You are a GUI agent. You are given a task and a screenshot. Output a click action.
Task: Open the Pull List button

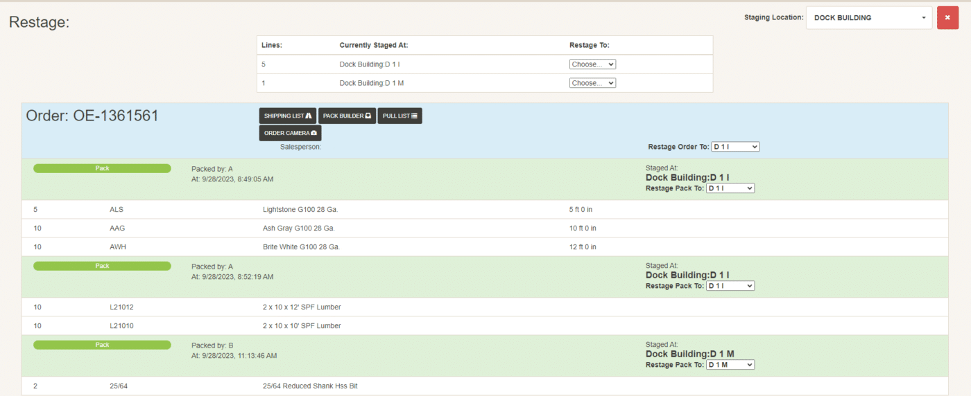tap(400, 116)
